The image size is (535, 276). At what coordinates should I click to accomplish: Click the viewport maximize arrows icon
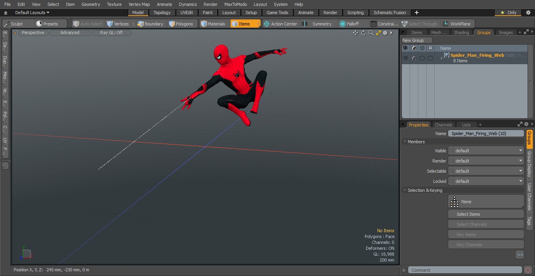[x=378, y=33]
